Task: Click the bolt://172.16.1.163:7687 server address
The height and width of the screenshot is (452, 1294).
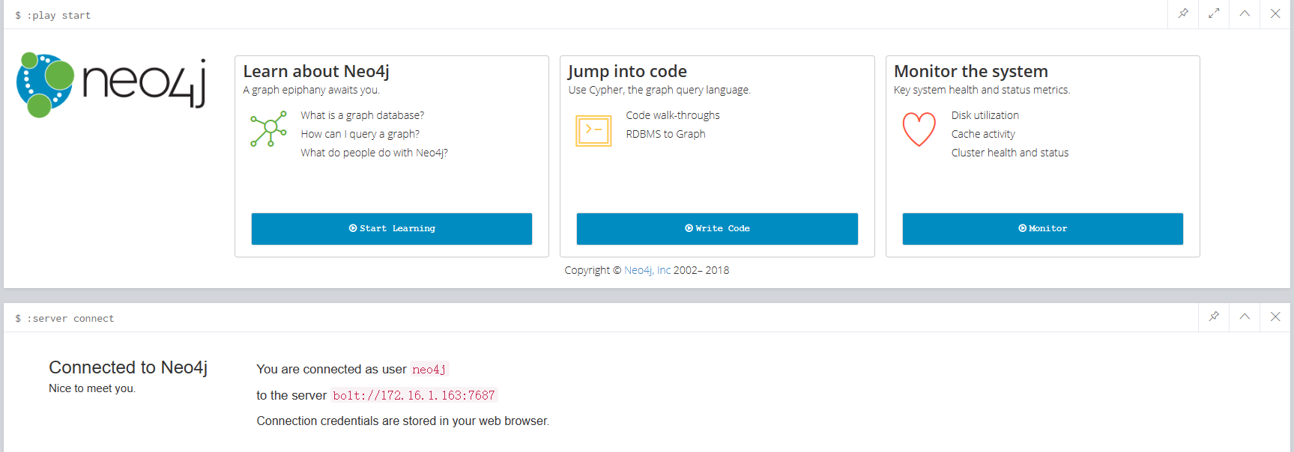Action: 414,395
